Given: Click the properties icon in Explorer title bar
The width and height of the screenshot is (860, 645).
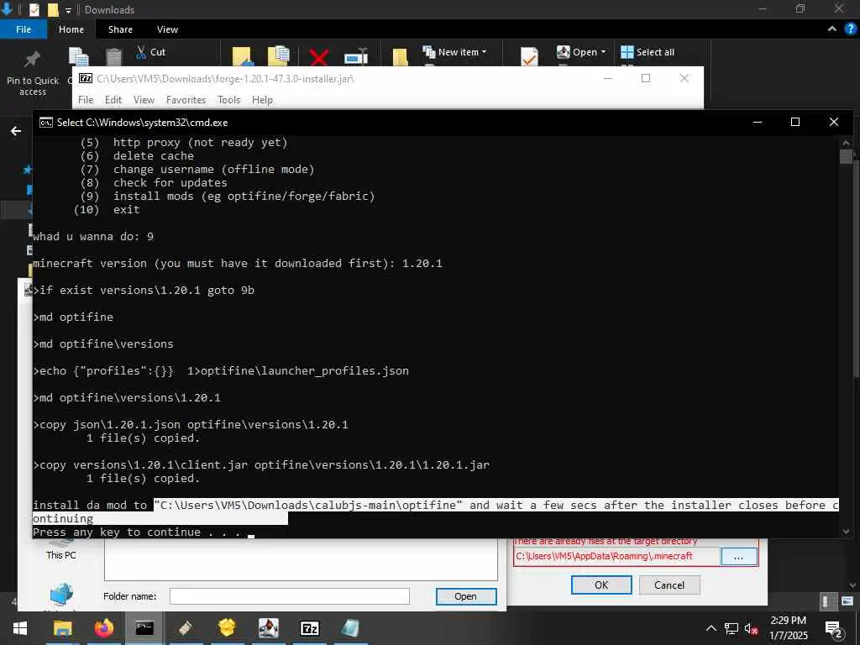Looking at the screenshot, I should [34, 10].
